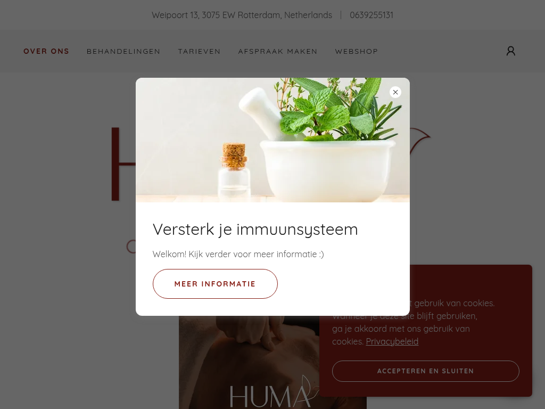
Task: Visit the Webshop navigation link
Action: coord(356,51)
